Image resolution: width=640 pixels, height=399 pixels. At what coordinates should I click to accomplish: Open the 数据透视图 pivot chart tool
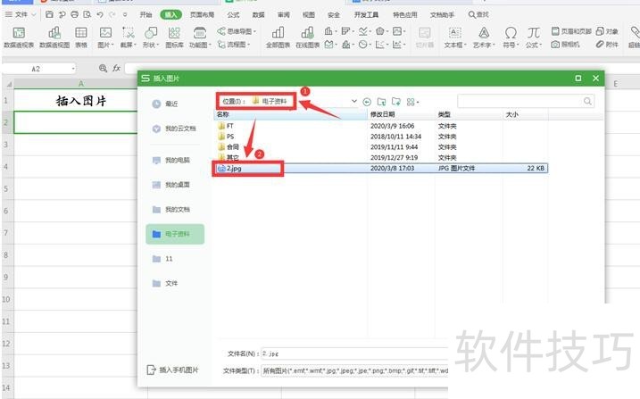coord(54,37)
